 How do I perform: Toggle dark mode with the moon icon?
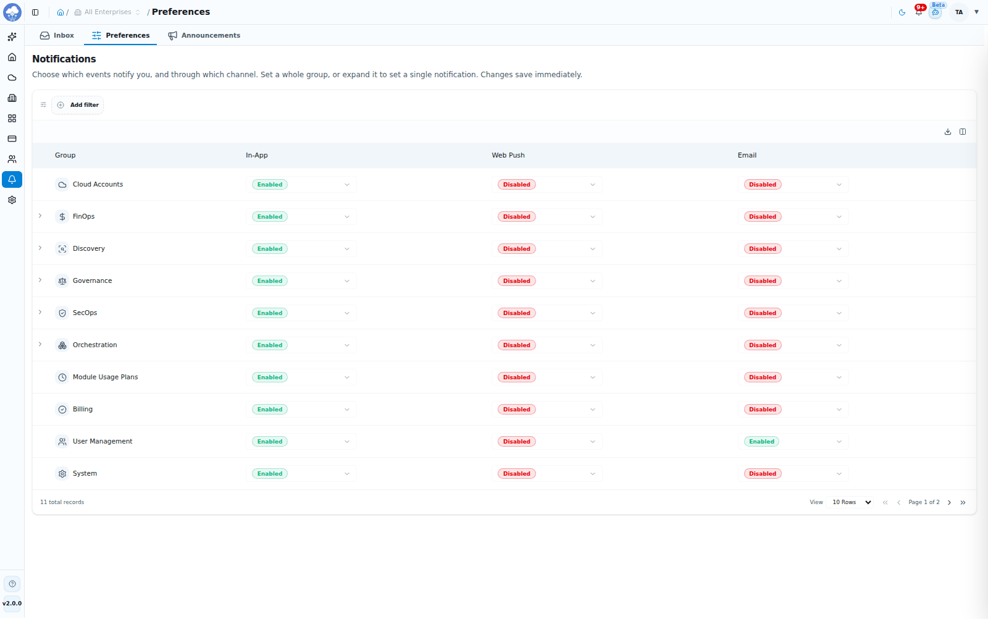coord(902,12)
